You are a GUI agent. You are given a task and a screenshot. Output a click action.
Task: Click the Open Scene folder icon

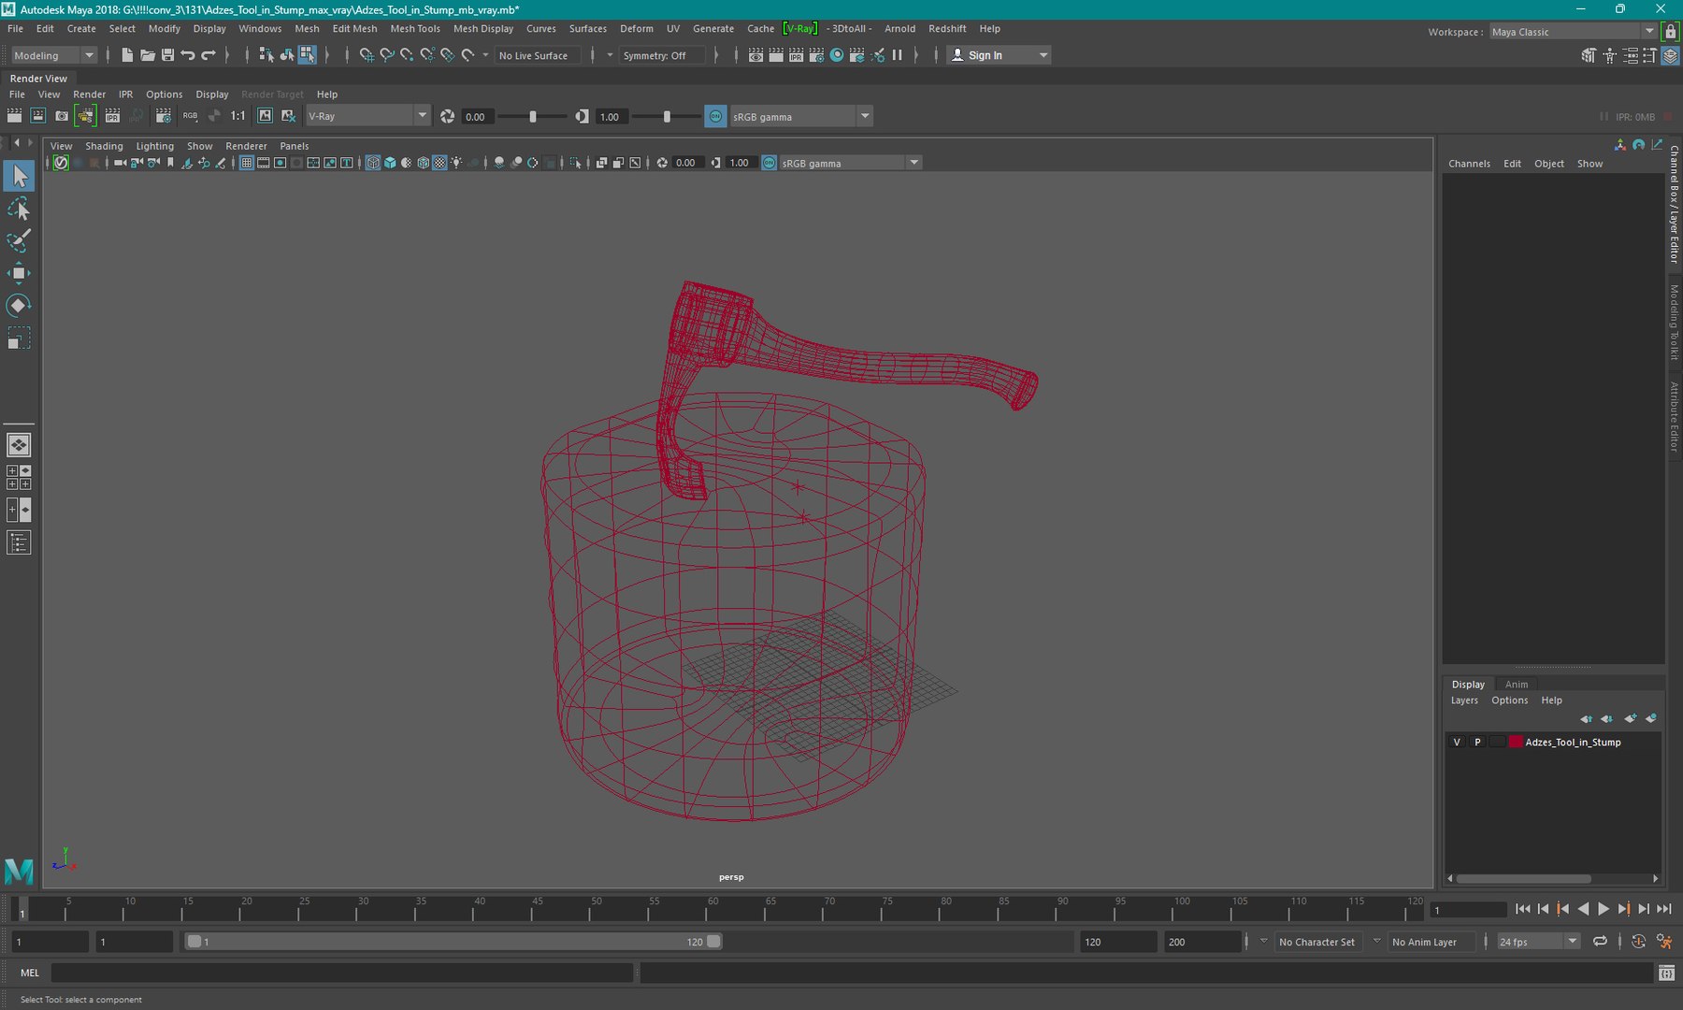pos(148,55)
